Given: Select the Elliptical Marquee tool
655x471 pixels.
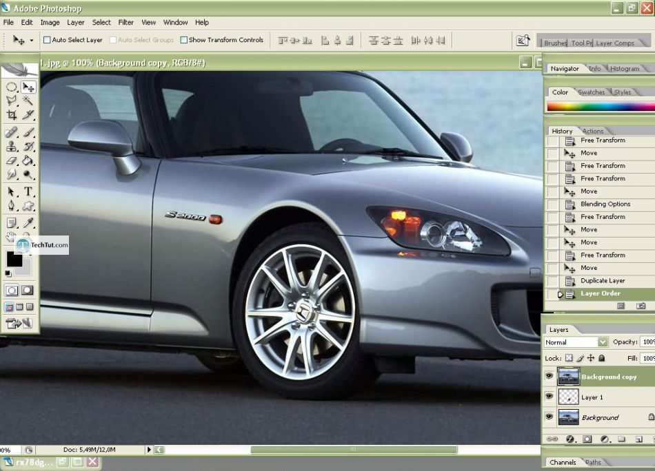Looking at the screenshot, I should [11, 87].
